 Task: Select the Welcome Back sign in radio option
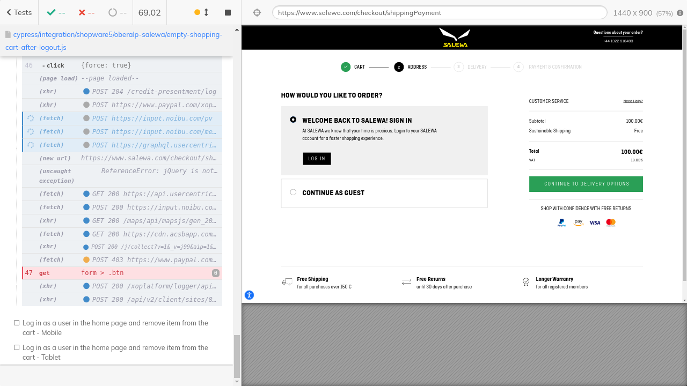pos(293,120)
